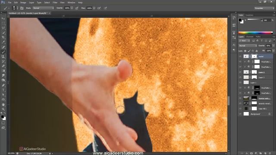276x155 pixels.
Task: Hide the Layer 2 layer
Action: pyautogui.click(x=240, y=72)
